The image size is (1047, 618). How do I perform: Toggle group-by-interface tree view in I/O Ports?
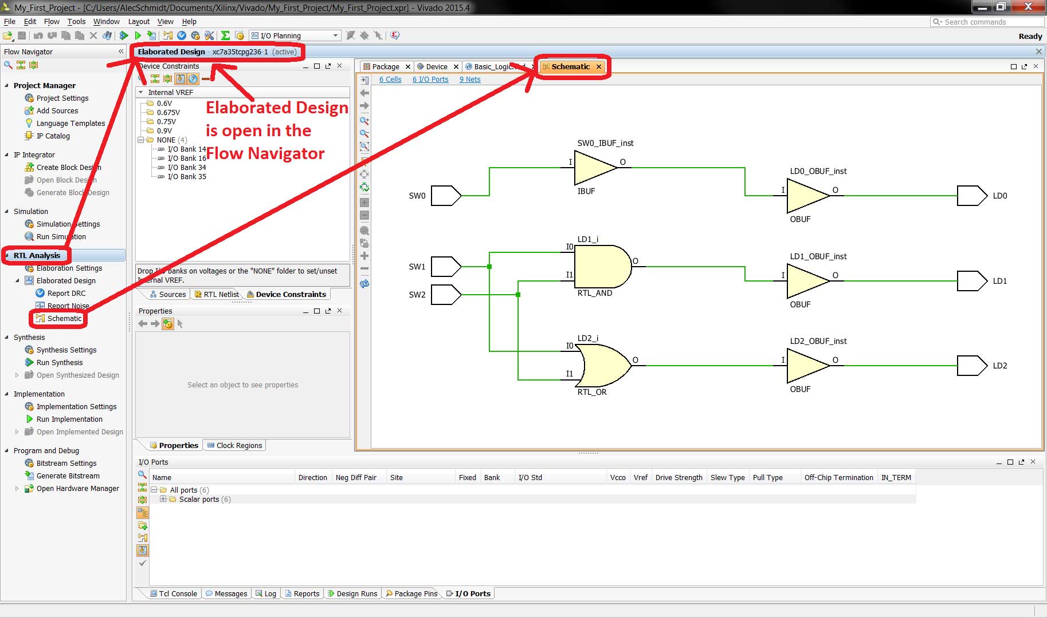[142, 512]
